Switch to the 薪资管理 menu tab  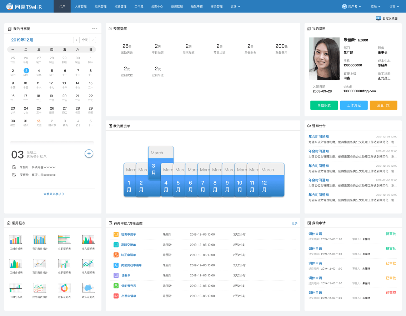point(177,6)
